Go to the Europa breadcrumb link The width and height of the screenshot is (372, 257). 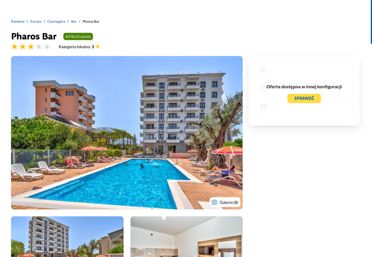coord(36,21)
